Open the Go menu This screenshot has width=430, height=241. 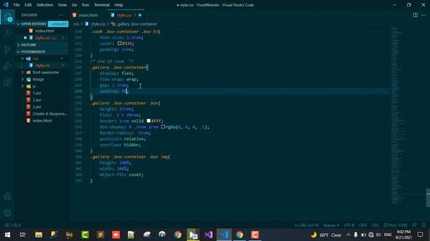coord(75,5)
